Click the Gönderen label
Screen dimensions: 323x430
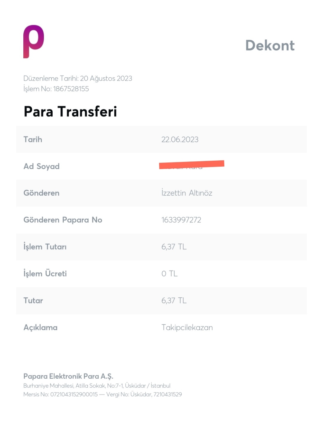pyautogui.click(x=42, y=193)
